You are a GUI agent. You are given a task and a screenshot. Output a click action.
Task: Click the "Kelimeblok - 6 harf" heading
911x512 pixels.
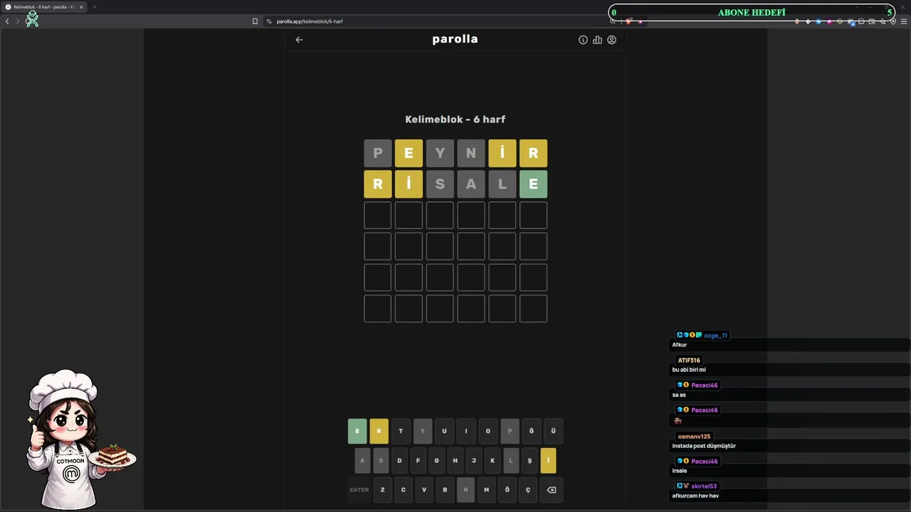(455, 119)
